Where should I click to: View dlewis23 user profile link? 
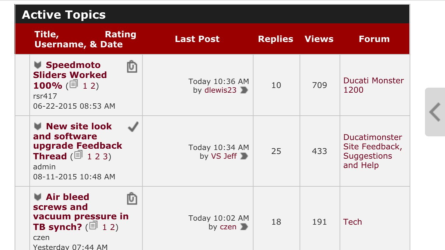220,90
